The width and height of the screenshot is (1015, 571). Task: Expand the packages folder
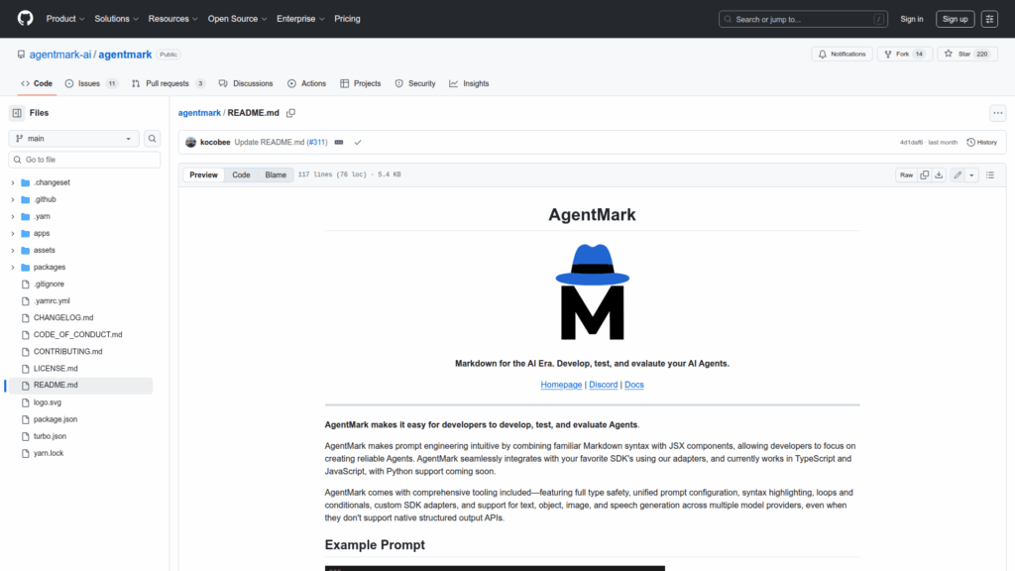click(12, 267)
